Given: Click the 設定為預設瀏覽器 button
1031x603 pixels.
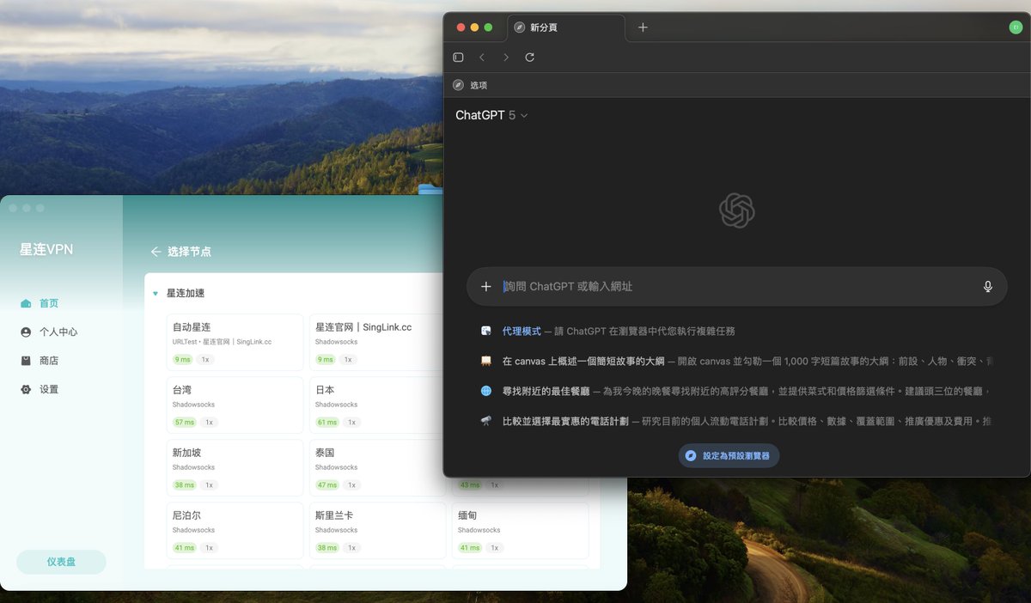Looking at the screenshot, I should click(x=728, y=455).
